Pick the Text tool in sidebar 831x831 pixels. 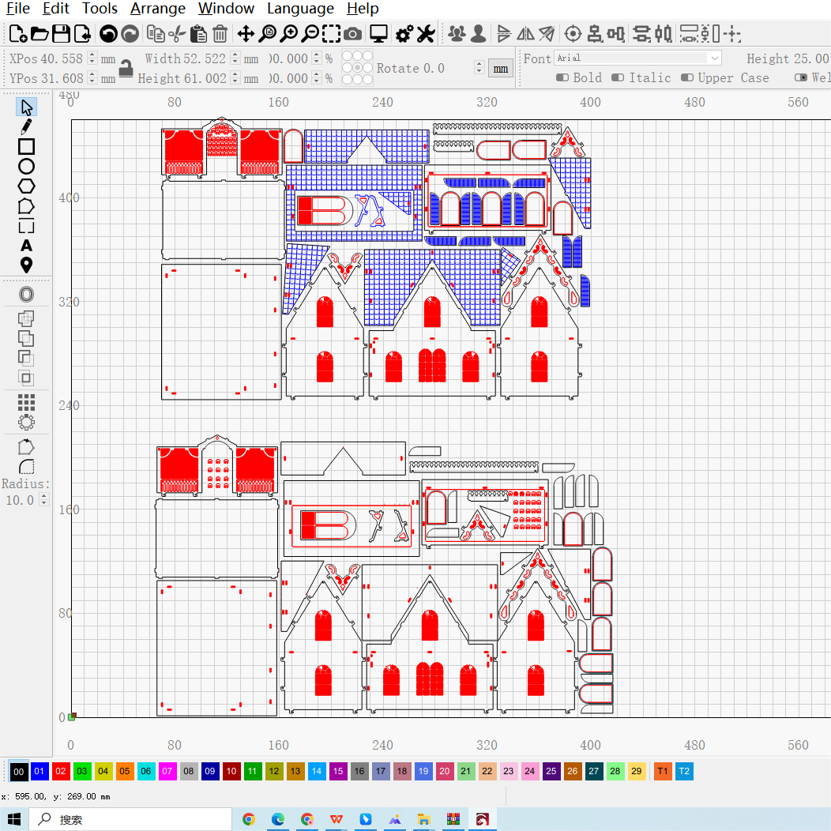(x=26, y=246)
